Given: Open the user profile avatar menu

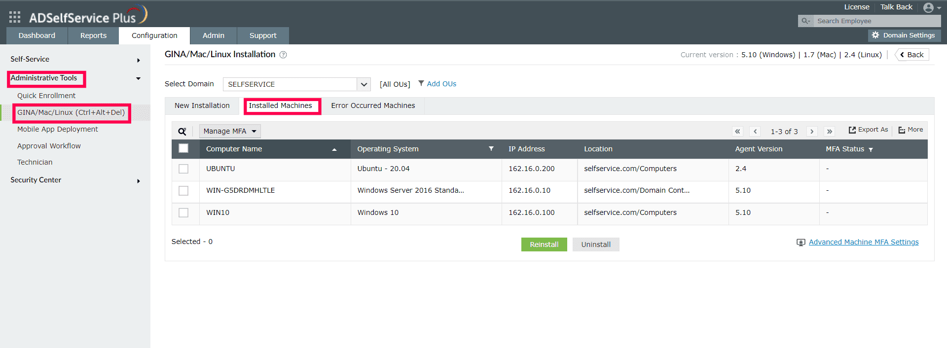Looking at the screenshot, I should 932,7.
